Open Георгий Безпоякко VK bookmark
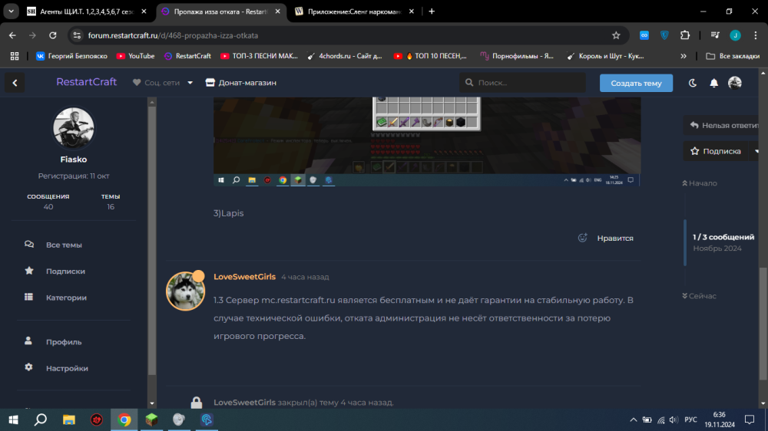Image resolution: width=768 pixels, height=431 pixels. [x=71, y=56]
